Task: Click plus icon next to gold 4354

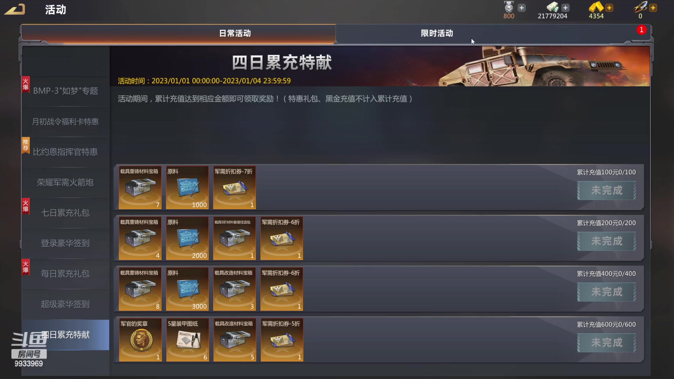Action: click(x=609, y=8)
